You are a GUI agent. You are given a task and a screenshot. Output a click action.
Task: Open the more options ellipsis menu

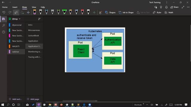click(188, 7)
